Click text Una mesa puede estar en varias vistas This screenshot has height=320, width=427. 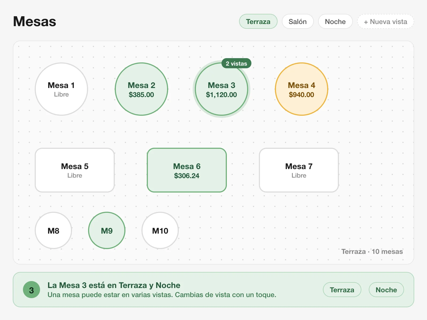(110, 295)
